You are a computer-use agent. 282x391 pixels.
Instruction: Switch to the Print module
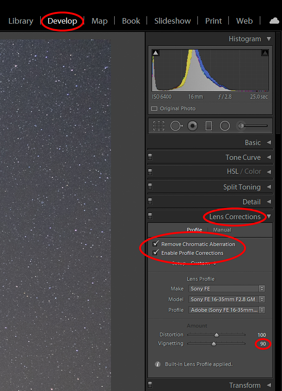213,21
